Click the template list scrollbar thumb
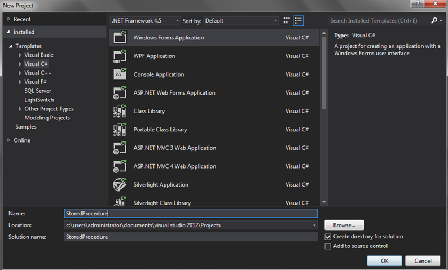This screenshot has width=448, height=270. pos(324,73)
